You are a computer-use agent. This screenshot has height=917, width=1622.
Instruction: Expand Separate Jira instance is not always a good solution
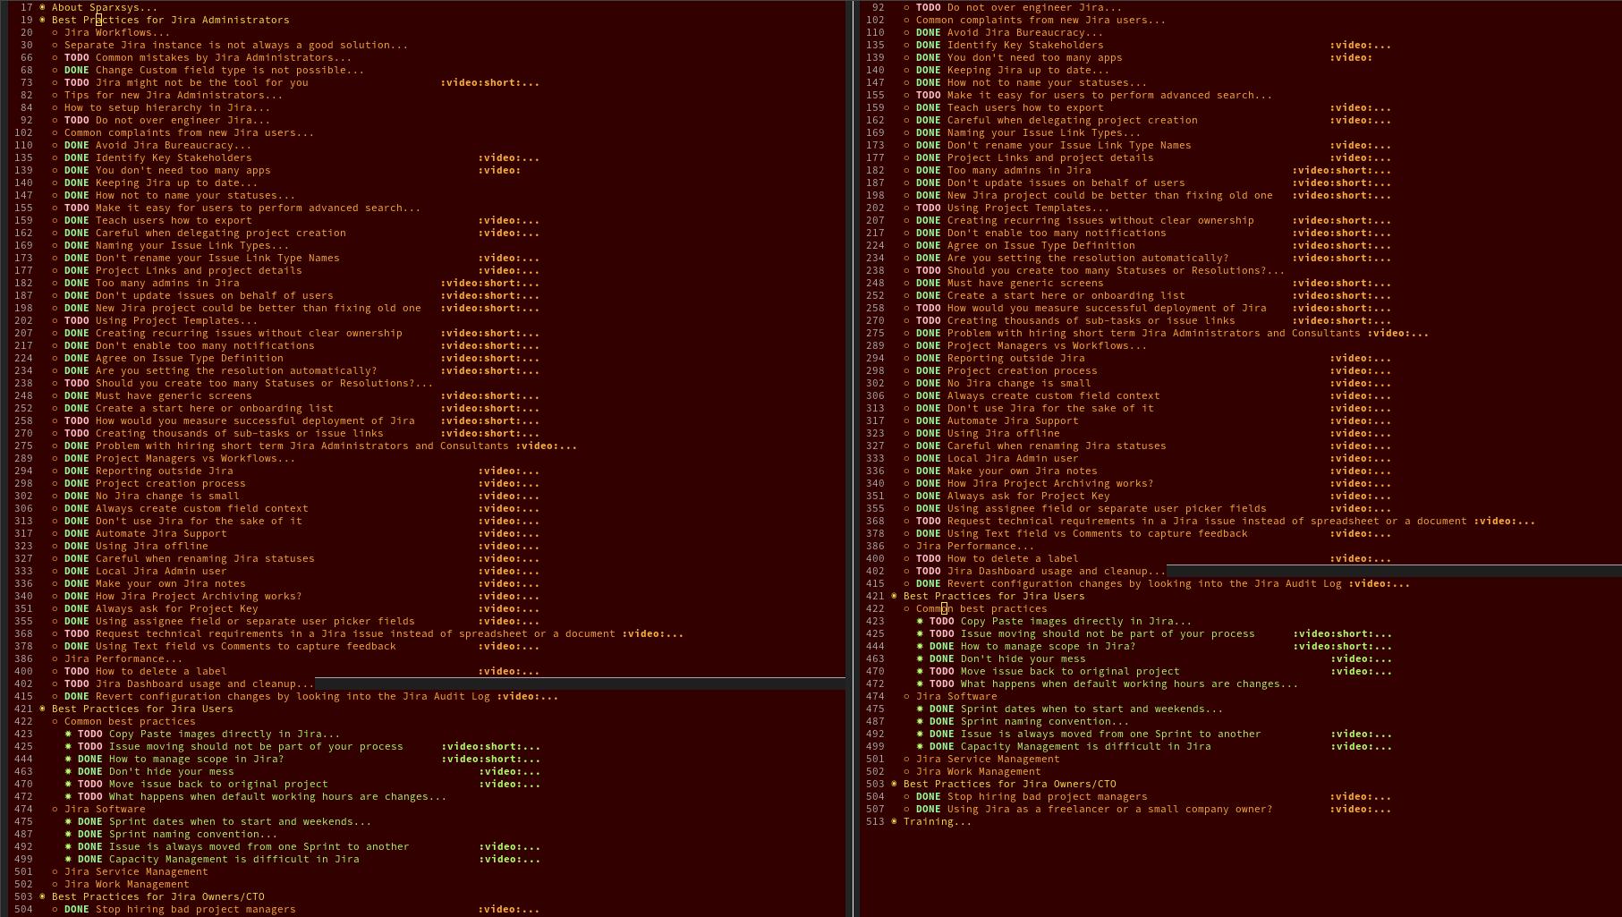[x=235, y=45]
